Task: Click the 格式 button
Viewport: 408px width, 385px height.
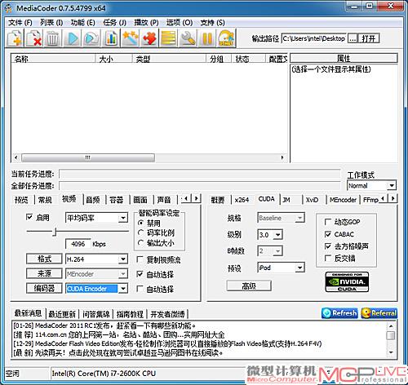Action: pos(44,259)
